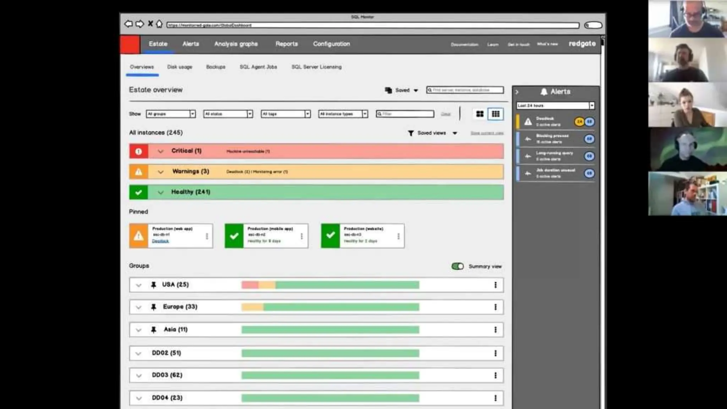Open options on Production (web app) card
The width and height of the screenshot is (727, 409).
pyautogui.click(x=207, y=236)
